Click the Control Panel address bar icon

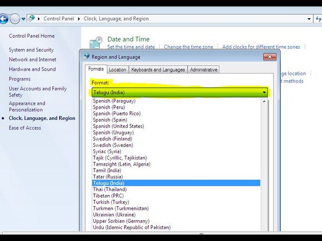32,19
